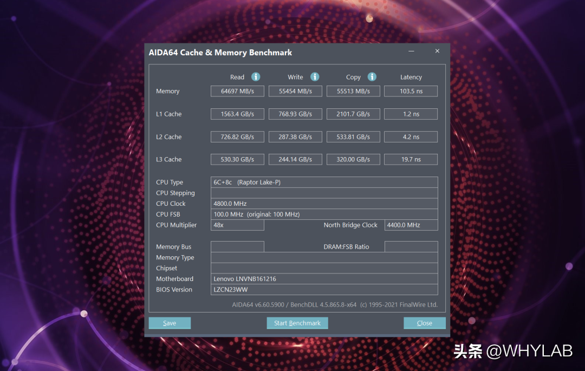Click the BIOS Version field LZCN23WW
The width and height of the screenshot is (585, 371).
324,290
